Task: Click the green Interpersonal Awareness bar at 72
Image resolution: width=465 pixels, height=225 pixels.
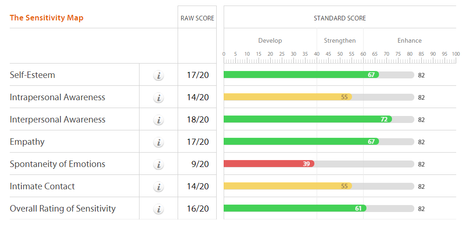Action: pos(307,119)
